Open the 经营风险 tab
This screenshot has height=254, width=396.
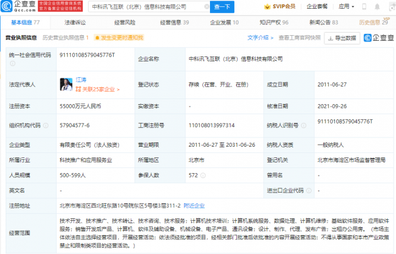tap(124, 23)
